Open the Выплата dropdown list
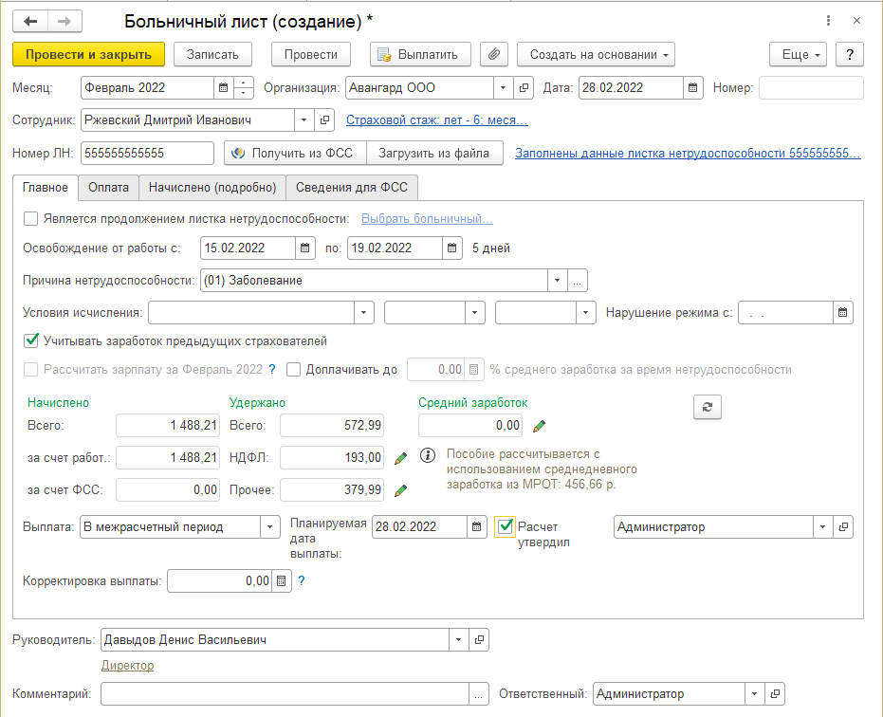 click(x=269, y=527)
